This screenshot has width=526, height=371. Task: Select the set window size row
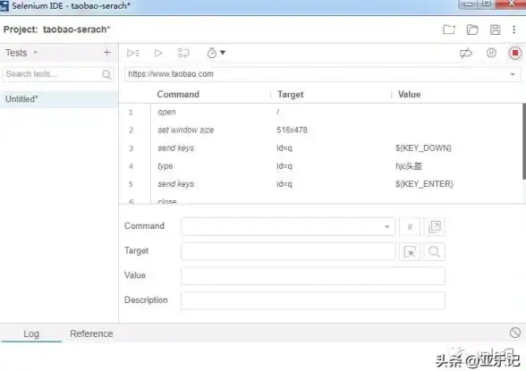[x=320, y=130]
